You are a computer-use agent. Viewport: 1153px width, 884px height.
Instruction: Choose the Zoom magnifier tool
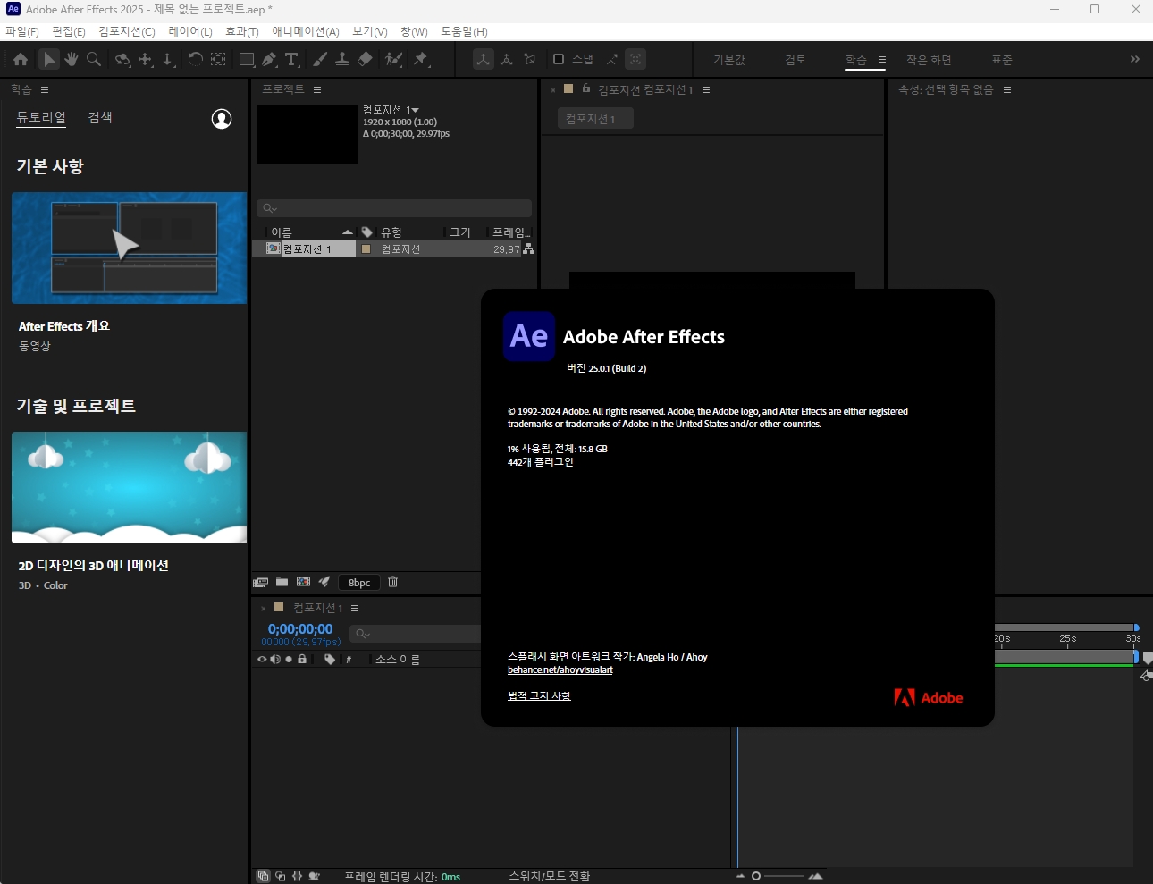[x=94, y=60]
